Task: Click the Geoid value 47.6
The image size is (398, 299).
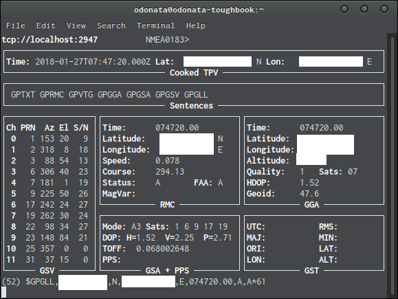Action: [x=309, y=194]
